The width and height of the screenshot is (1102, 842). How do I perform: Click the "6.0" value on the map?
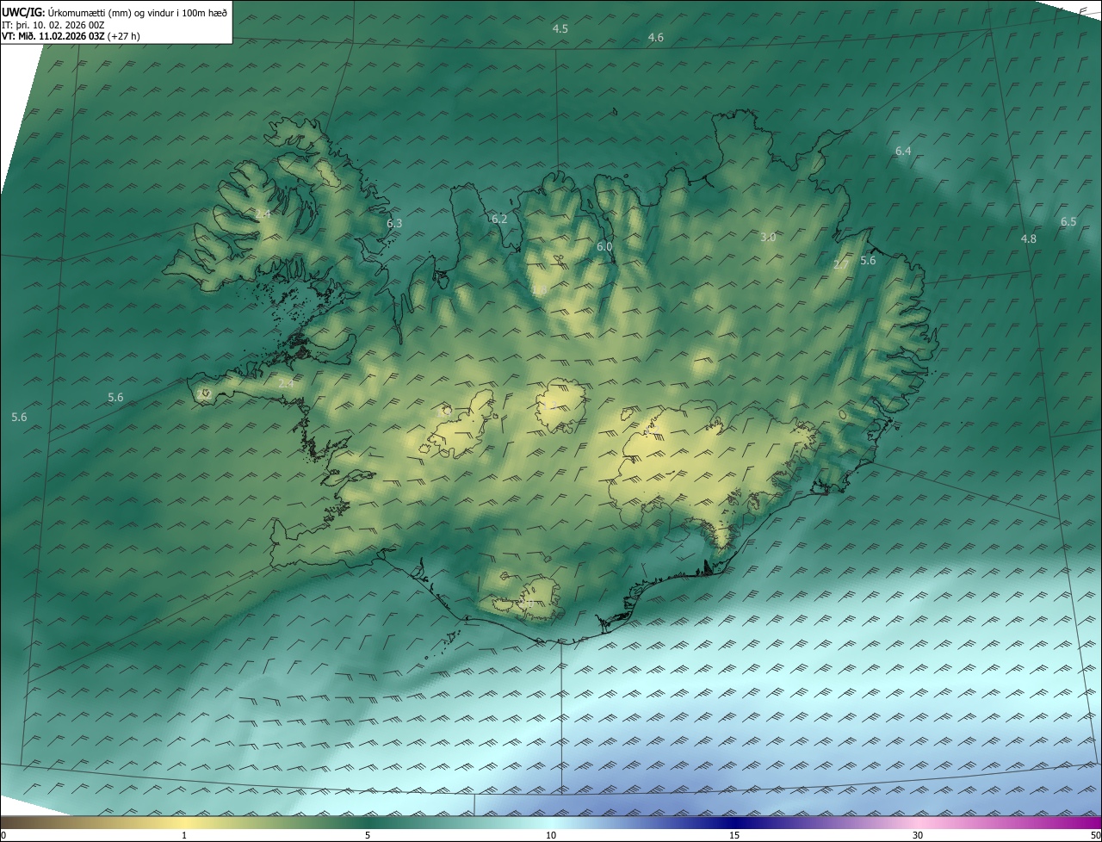(x=604, y=247)
